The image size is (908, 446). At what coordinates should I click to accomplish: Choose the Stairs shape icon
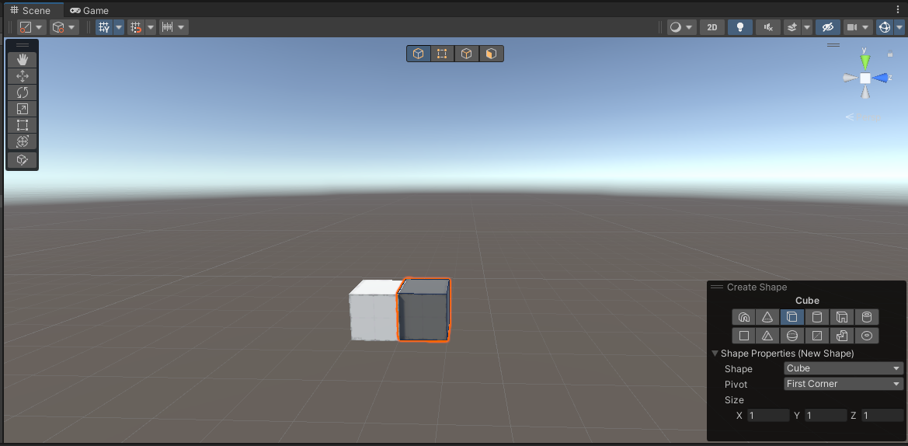click(x=842, y=336)
